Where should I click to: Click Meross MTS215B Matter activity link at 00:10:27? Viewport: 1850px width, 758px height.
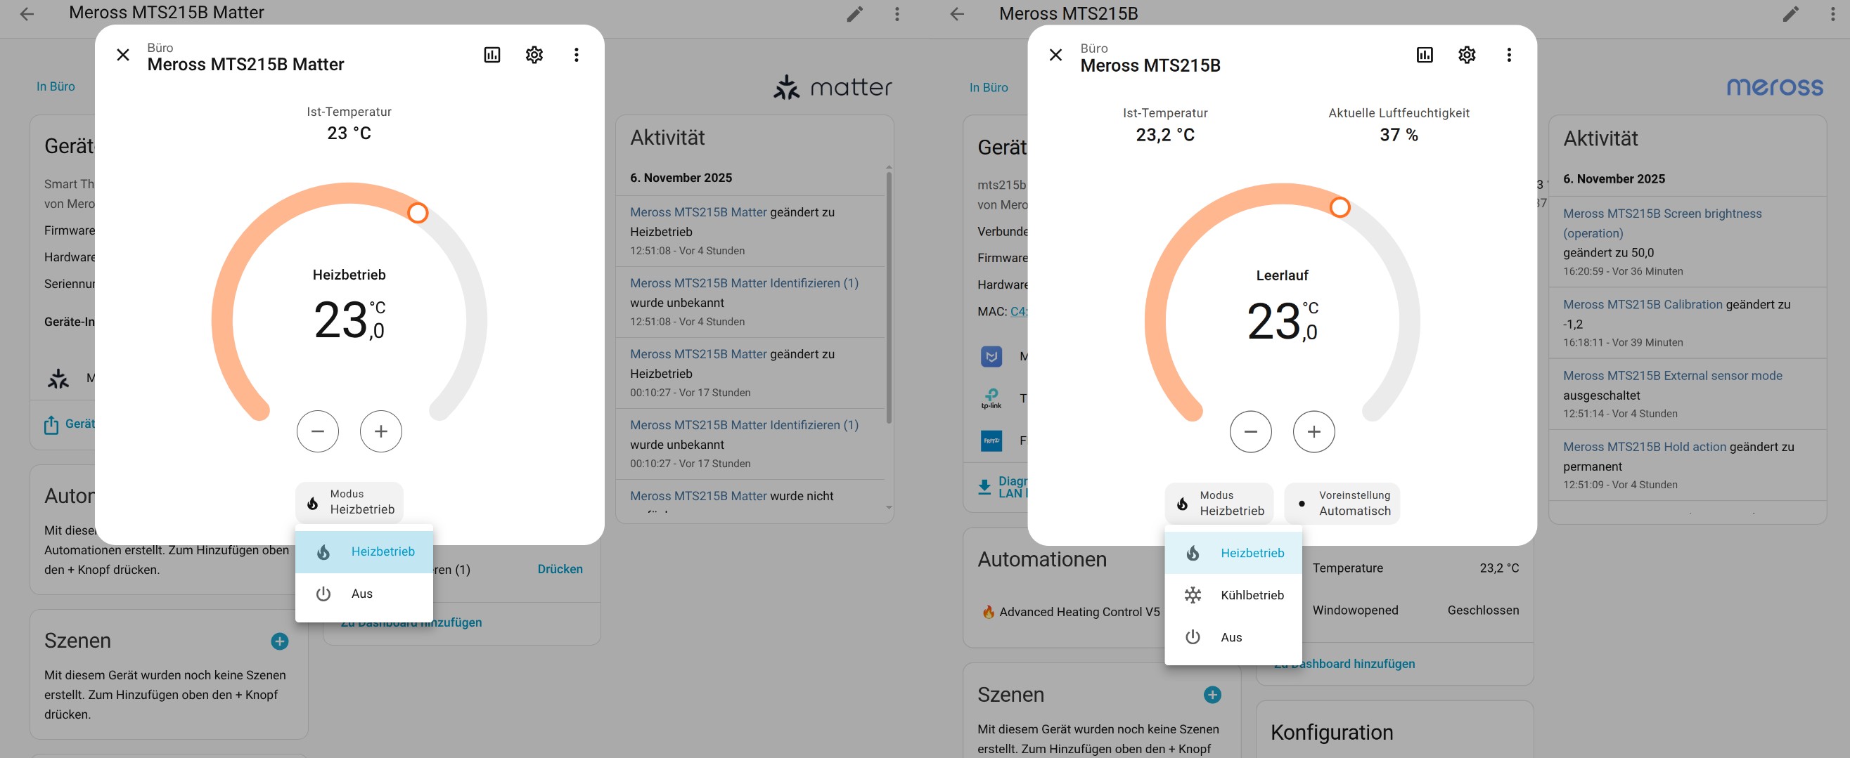(698, 354)
